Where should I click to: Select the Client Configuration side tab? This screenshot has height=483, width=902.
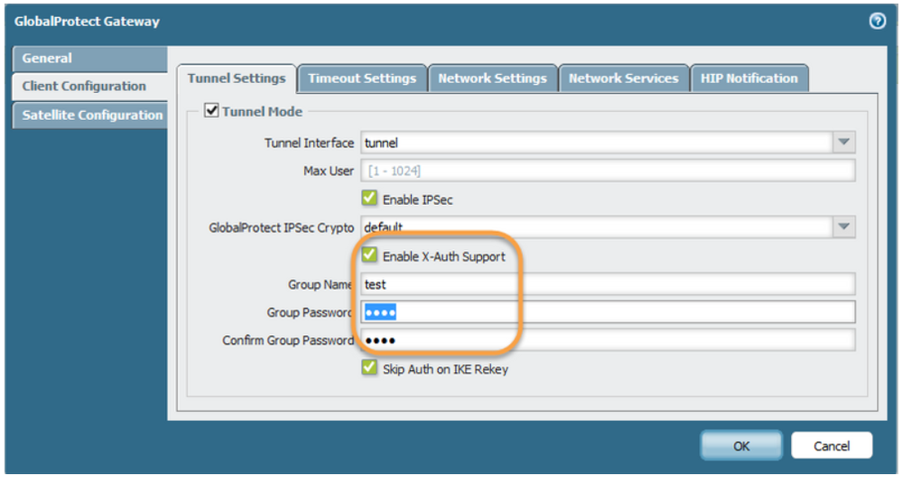tap(89, 87)
